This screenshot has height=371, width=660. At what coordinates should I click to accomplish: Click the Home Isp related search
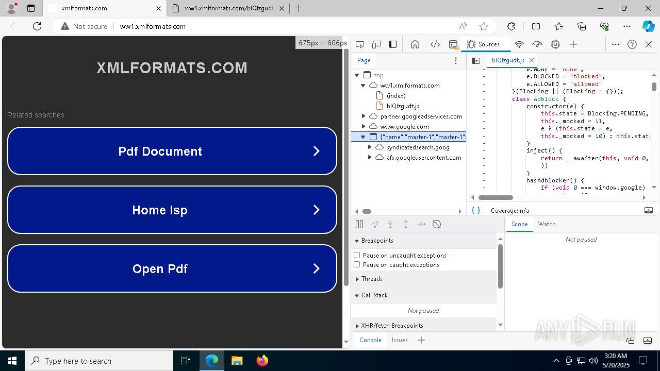coord(172,210)
